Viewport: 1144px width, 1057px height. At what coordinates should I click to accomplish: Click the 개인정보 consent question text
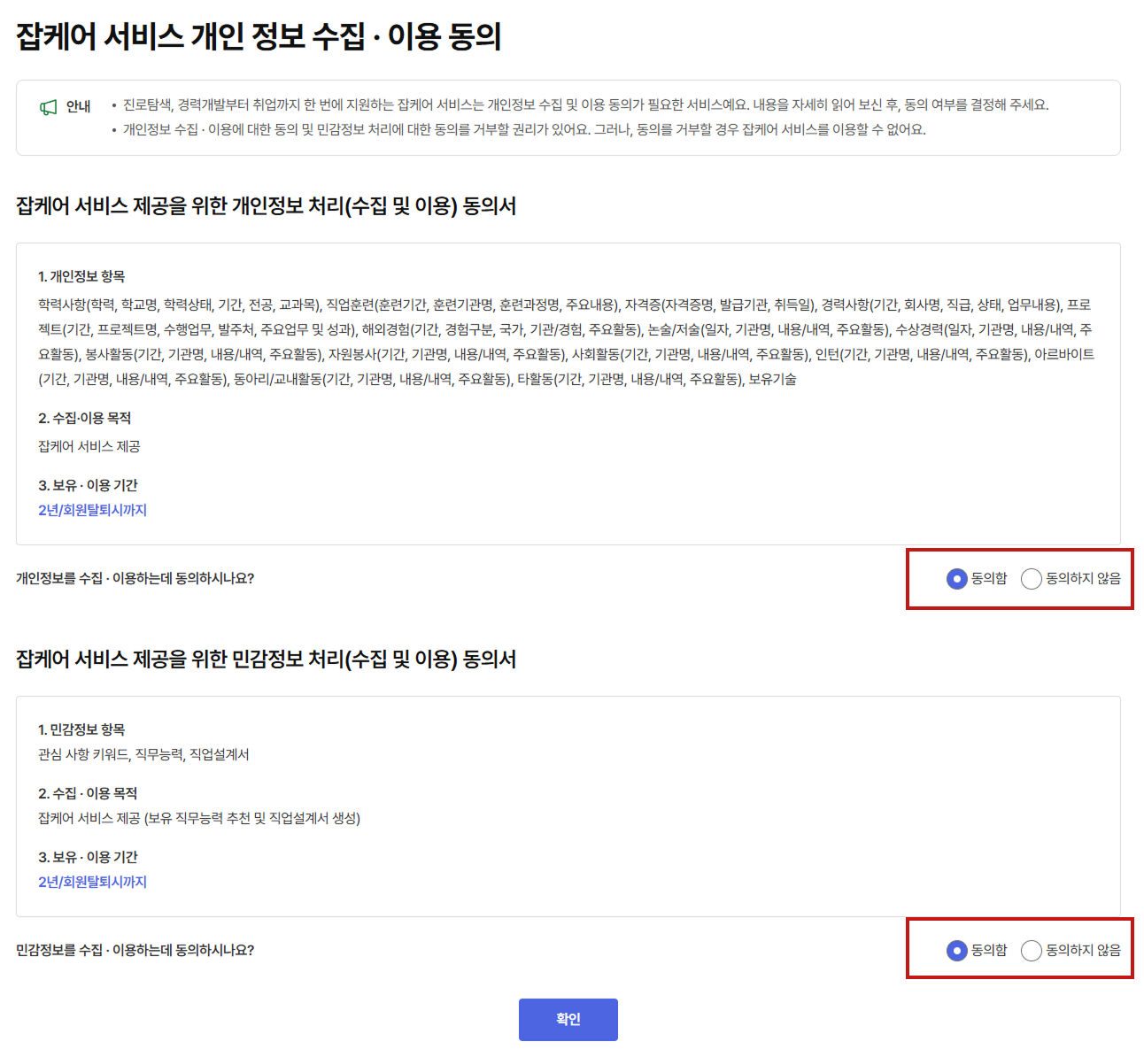click(x=135, y=579)
